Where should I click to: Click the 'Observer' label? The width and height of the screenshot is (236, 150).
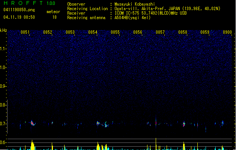tap(76, 4)
